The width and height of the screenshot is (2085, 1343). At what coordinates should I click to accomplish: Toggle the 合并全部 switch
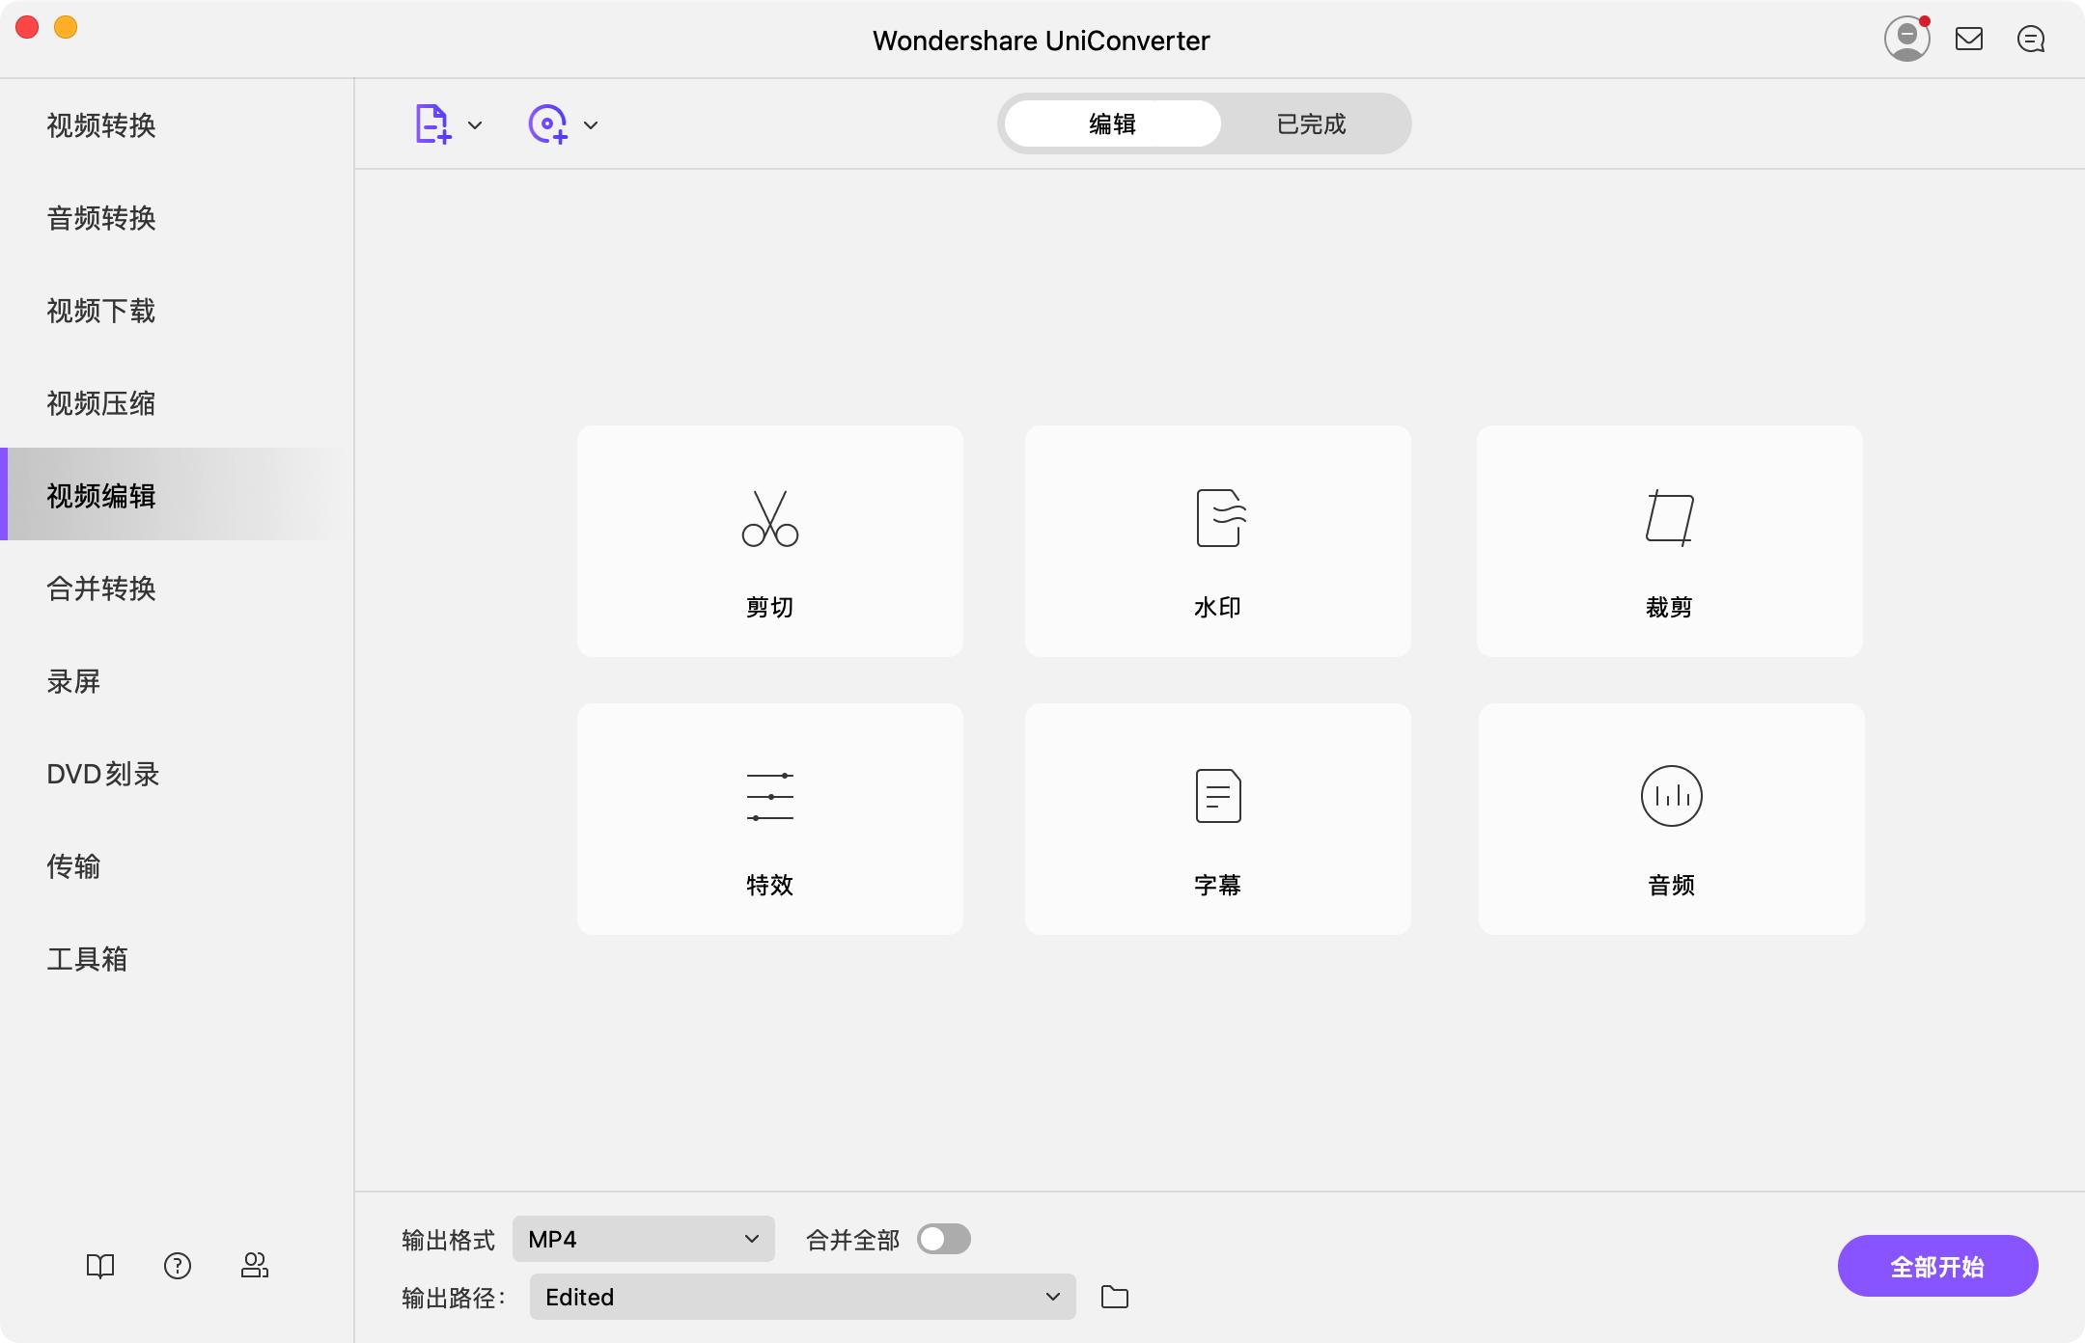click(944, 1239)
